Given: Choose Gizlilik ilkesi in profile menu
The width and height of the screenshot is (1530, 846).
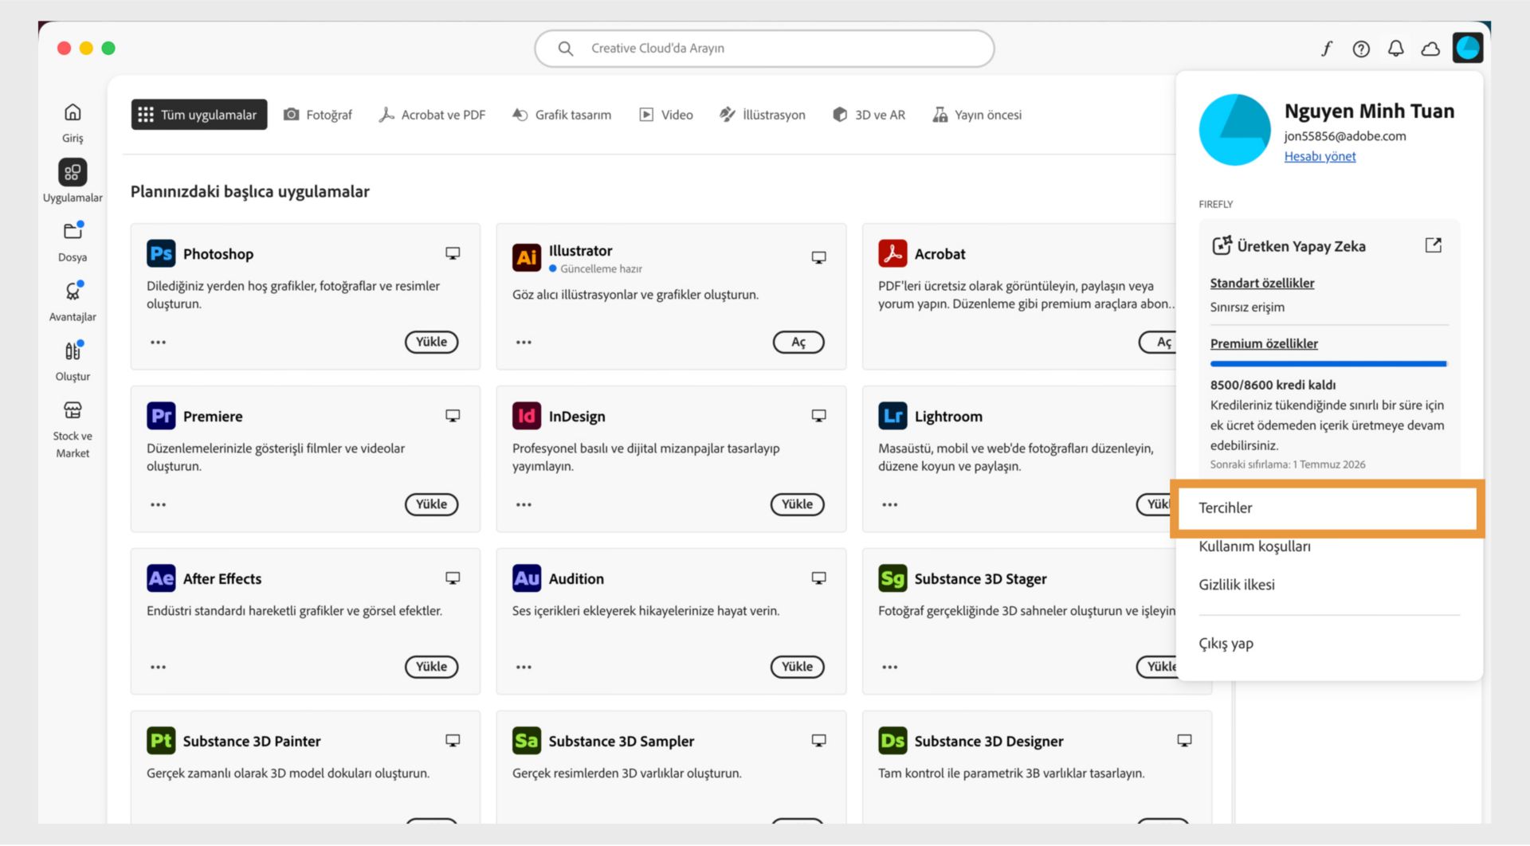Looking at the screenshot, I should 1237,585.
